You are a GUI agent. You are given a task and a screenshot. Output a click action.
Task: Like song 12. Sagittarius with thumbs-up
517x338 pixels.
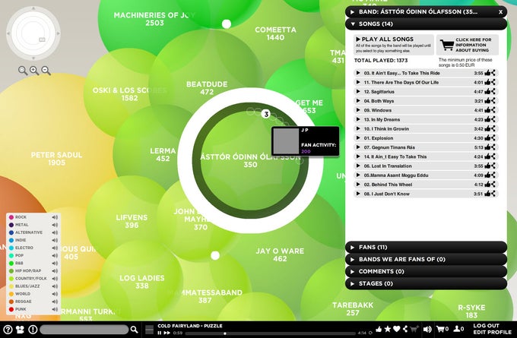pyautogui.click(x=487, y=92)
